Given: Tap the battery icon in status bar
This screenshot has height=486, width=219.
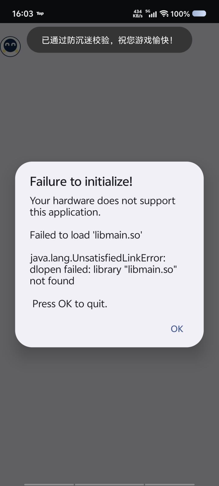Looking at the screenshot, I should click(x=199, y=13).
